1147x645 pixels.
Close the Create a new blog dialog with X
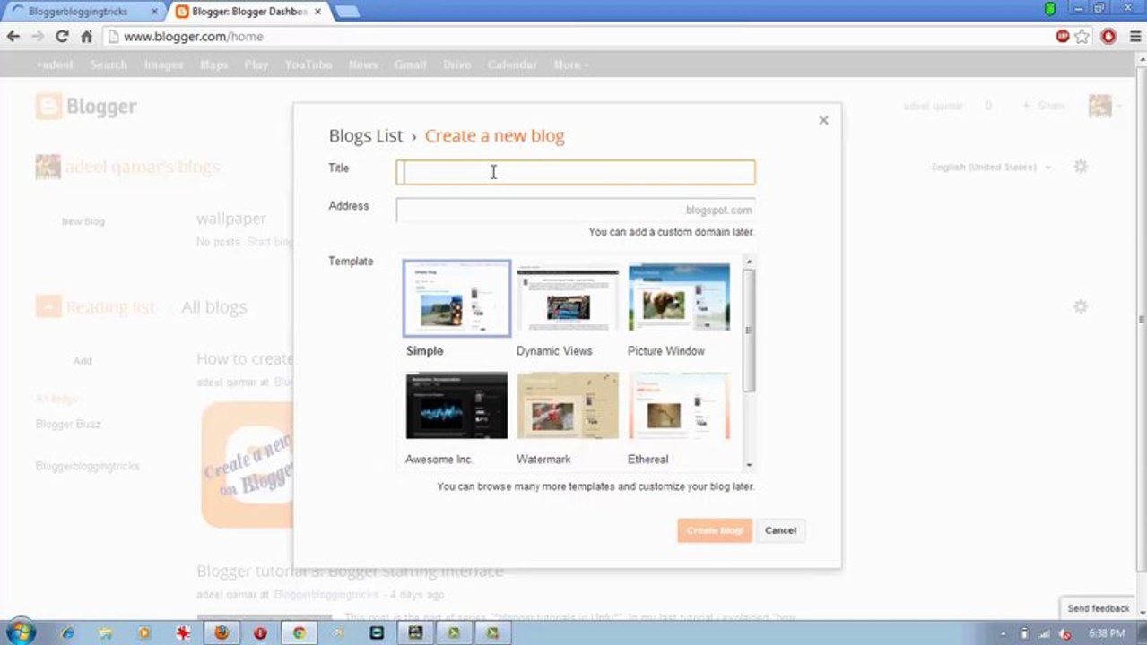[x=823, y=120]
